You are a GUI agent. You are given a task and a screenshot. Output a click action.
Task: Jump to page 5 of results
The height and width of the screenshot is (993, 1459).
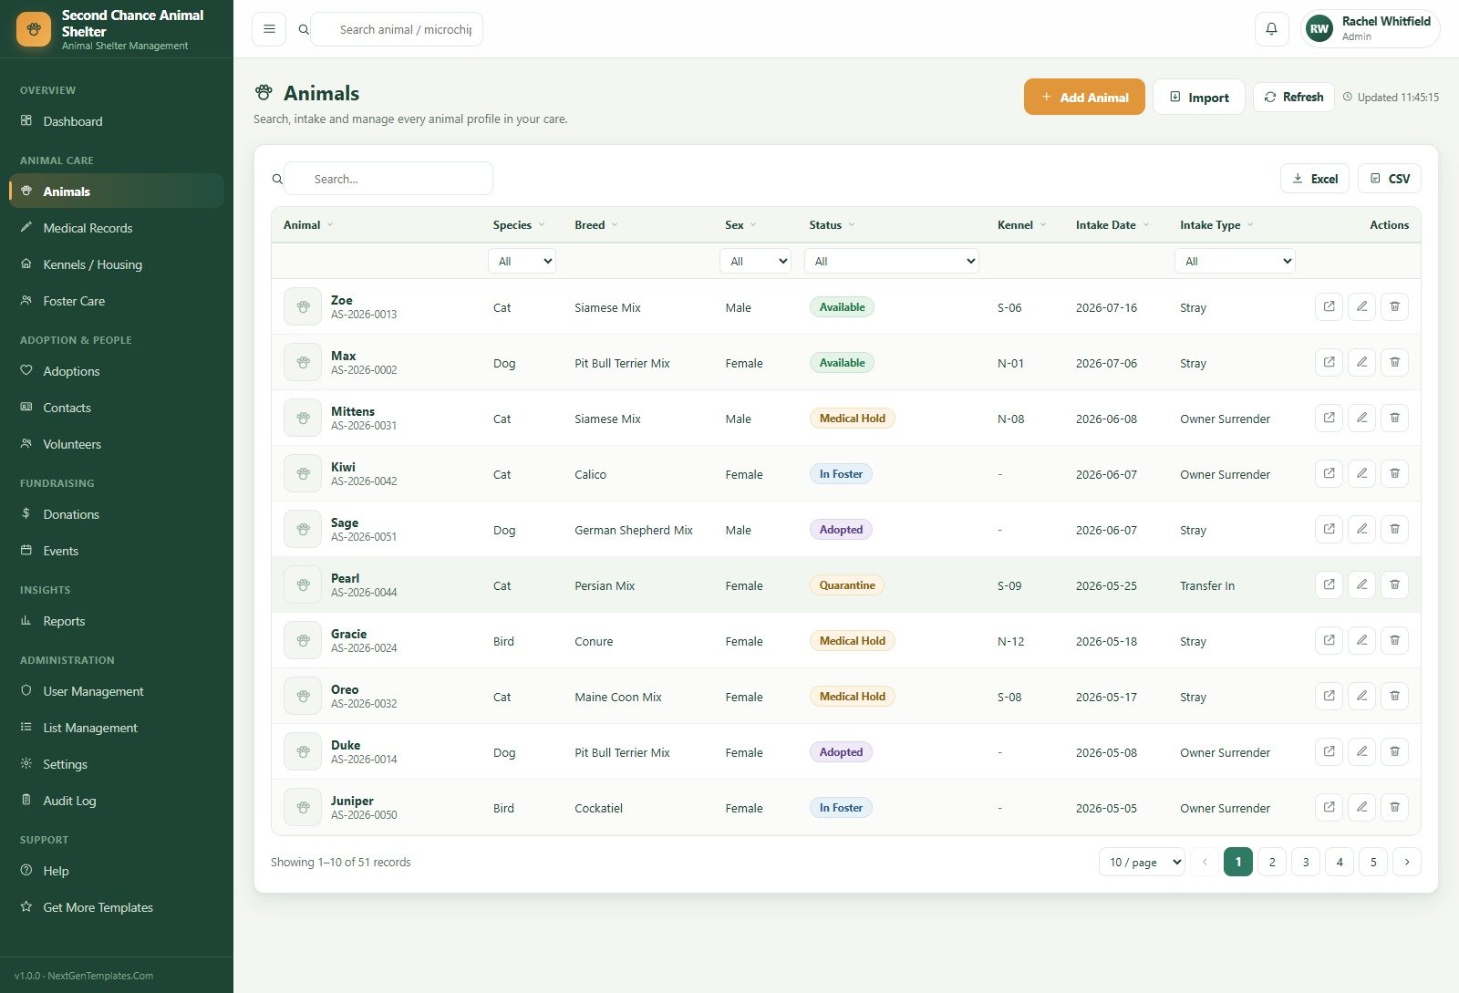pyautogui.click(x=1373, y=862)
